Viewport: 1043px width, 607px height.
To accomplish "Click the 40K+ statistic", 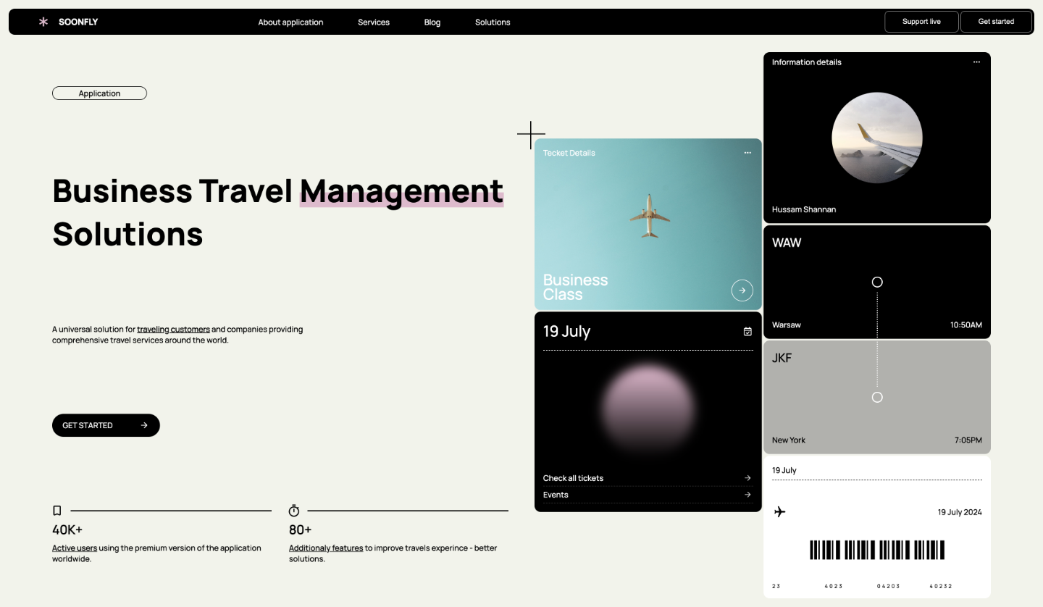I will [67, 530].
